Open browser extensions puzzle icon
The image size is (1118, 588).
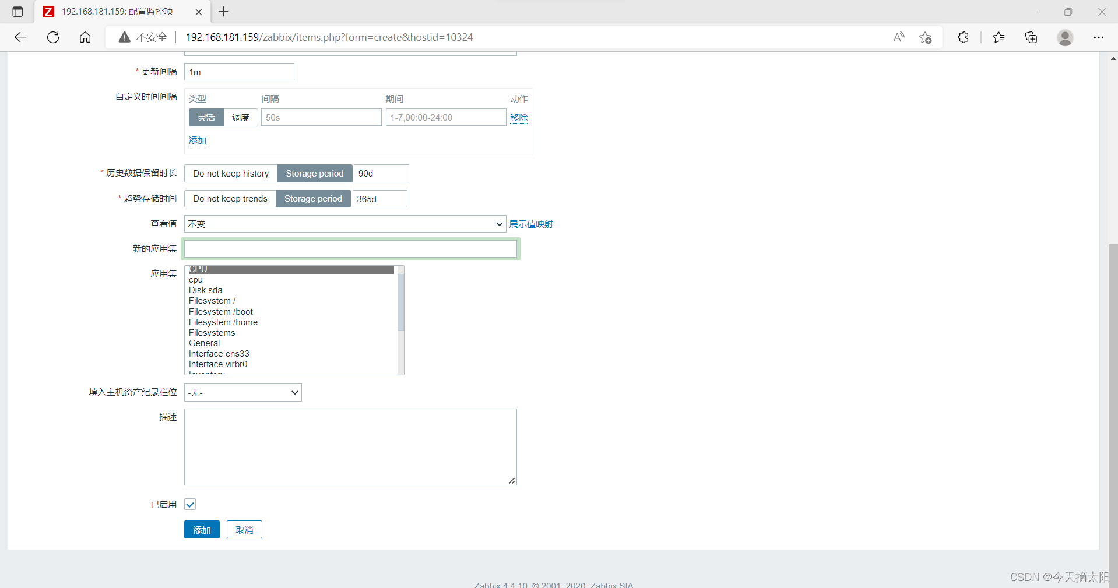[963, 37]
